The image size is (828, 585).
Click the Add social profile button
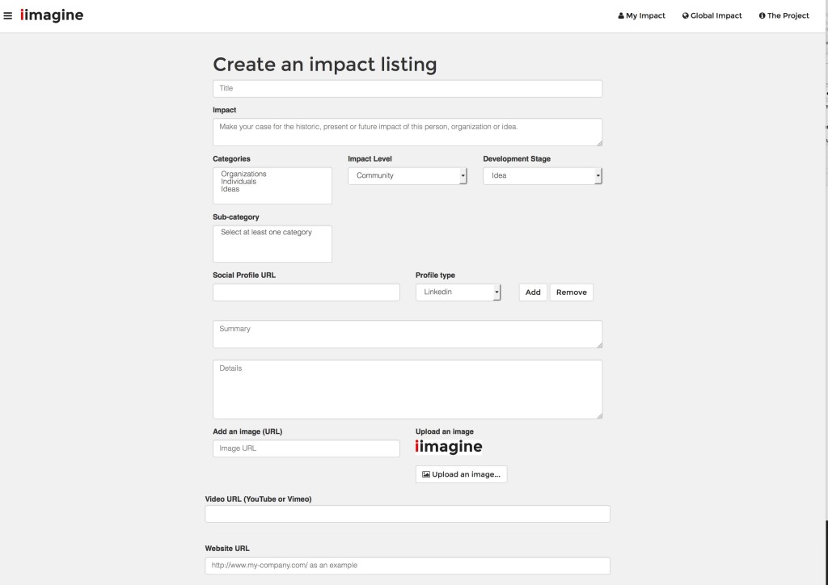pyautogui.click(x=533, y=292)
